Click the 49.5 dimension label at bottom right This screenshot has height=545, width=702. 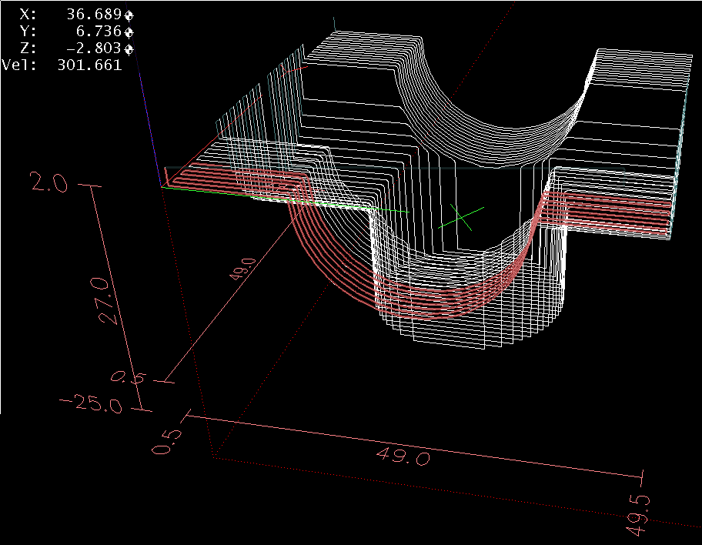pos(637,514)
